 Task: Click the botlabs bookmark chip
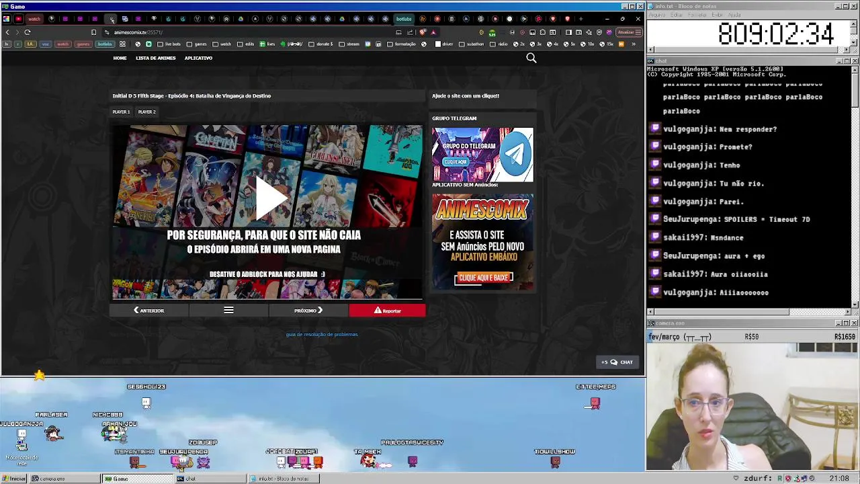click(x=105, y=44)
